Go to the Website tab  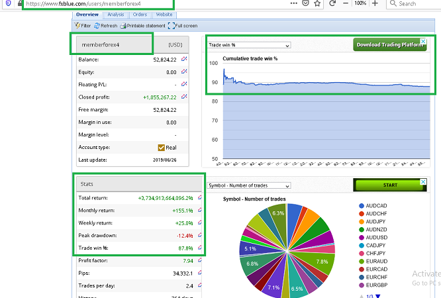coord(164,14)
